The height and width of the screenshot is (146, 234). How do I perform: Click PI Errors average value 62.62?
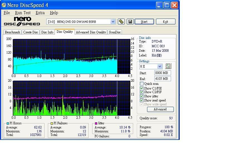[38, 127]
